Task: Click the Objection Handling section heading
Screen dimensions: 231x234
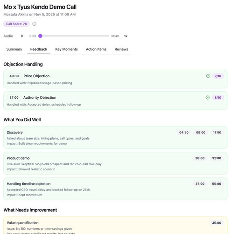Action: (23, 64)
